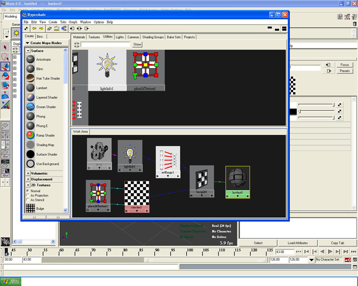Screen dimensions: 358x286
Task: Pick the Hair Tube Shader
Action: pyautogui.click(x=31, y=78)
